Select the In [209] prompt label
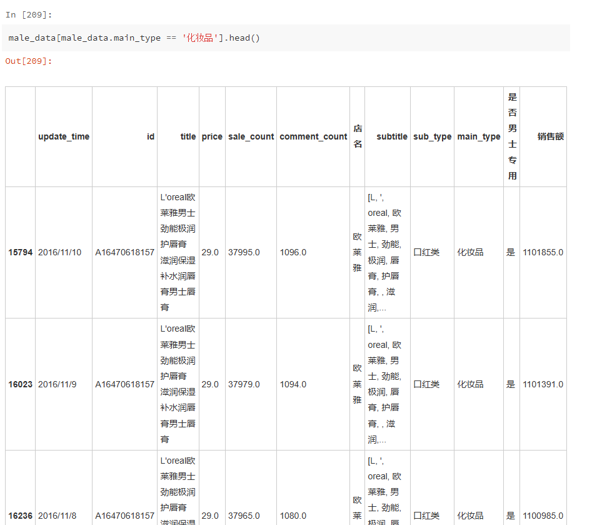607x525 pixels. pos(29,15)
